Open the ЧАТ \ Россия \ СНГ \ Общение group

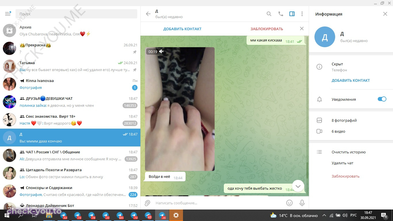pyautogui.click(x=70, y=155)
